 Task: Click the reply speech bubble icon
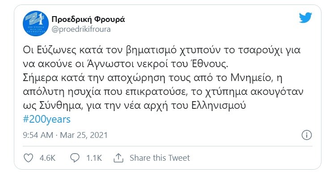click(x=76, y=158)
